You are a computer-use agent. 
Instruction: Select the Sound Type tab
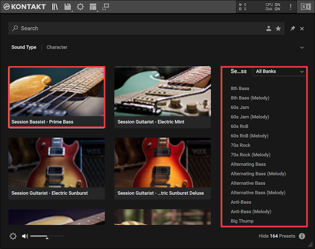pyautogui.click(x=24, y=47)
